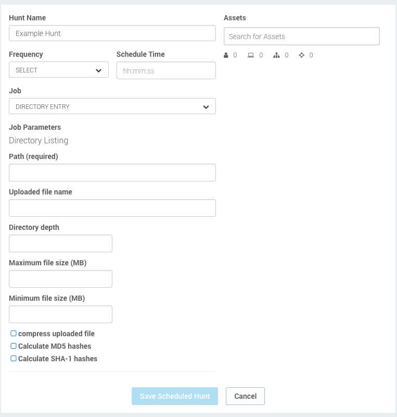The image size is (397, 417).
Task: Click the crosshair target count icon
Action: pyautogui.click(x=301, y=55)
